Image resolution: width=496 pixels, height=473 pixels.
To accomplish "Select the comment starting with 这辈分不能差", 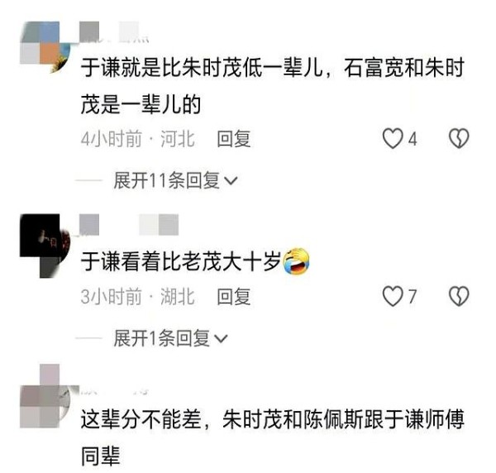I will (272, 438).
